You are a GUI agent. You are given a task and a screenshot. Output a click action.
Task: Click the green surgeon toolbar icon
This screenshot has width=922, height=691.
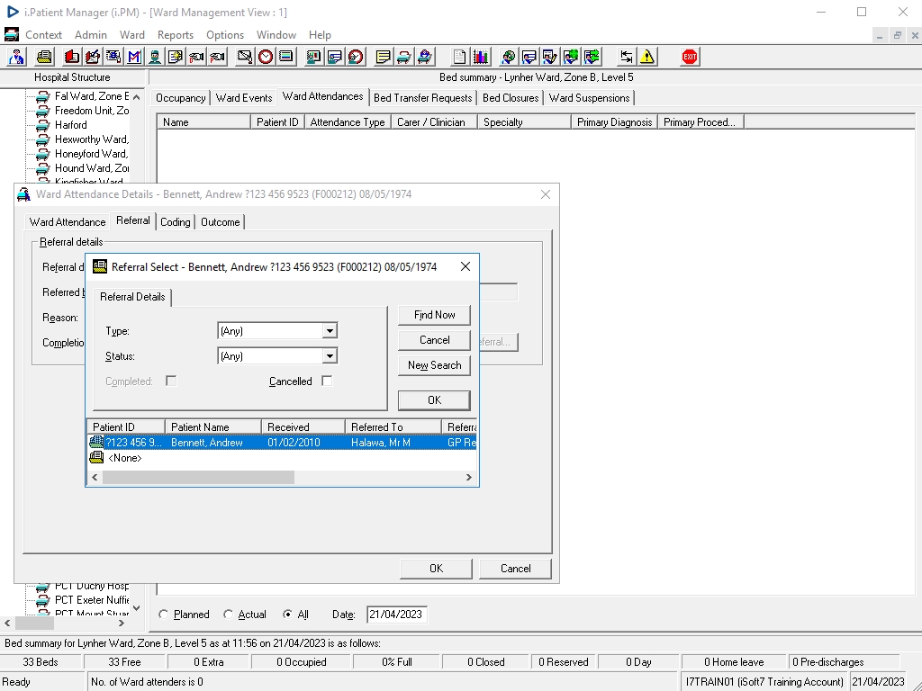click(x=155, y=57)
